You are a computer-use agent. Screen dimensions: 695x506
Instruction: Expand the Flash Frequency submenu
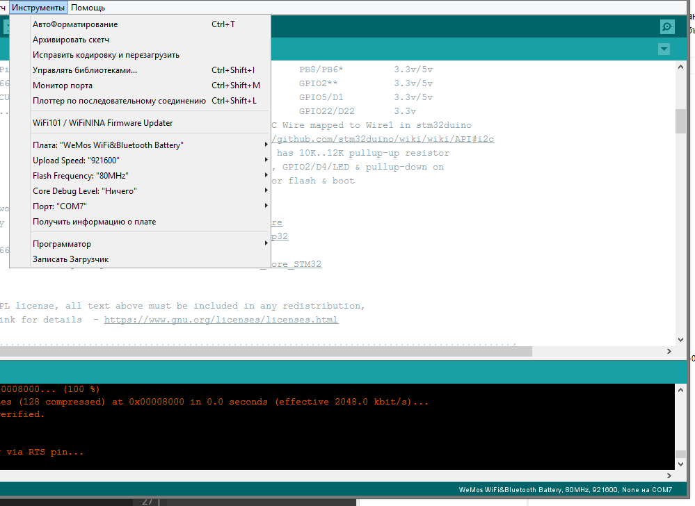coord(140,176)
